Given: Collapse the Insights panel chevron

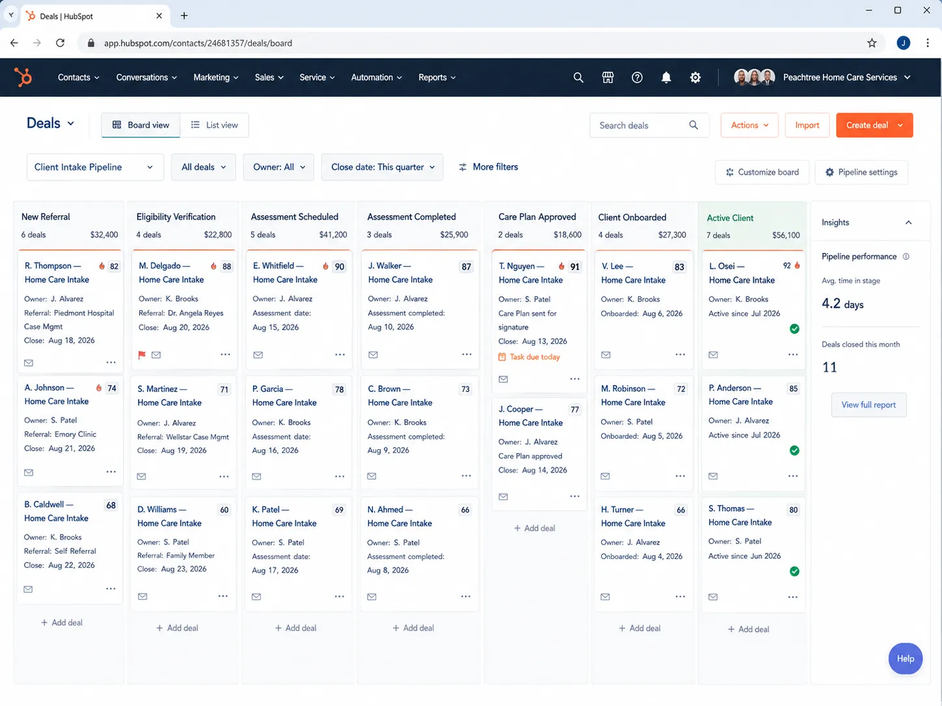Looking at the screenshot, I should pos(908,222).
